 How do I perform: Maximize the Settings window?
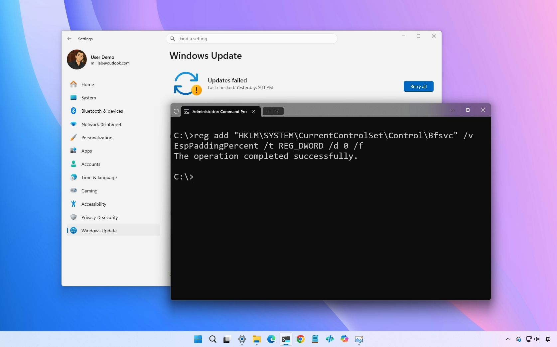click(x=419, y=36)
